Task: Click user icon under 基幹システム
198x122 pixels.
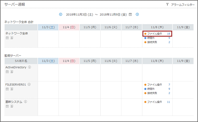Action: (x=12, y=106)
